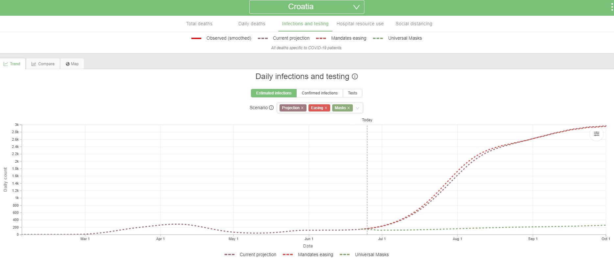Click the info icon beside chart title
Image resolution: width=614 pixels, height=264 pixels.
pos(355,76)
